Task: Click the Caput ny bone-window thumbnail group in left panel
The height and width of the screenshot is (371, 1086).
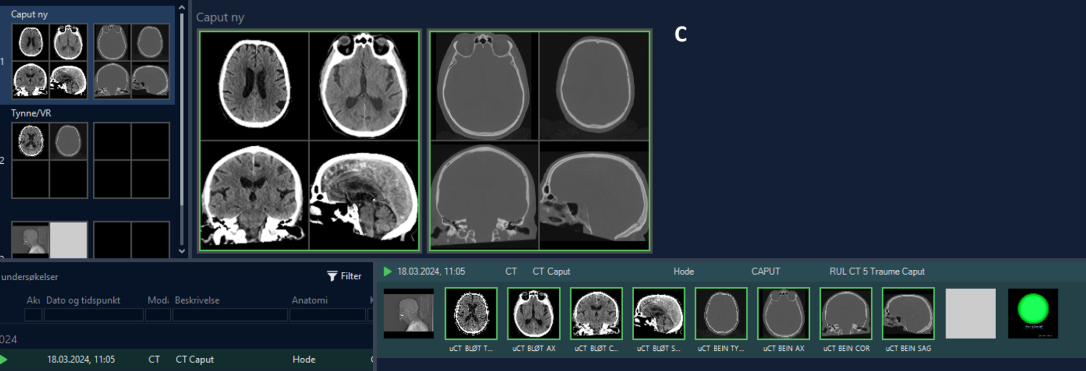Action: point(132,61)
